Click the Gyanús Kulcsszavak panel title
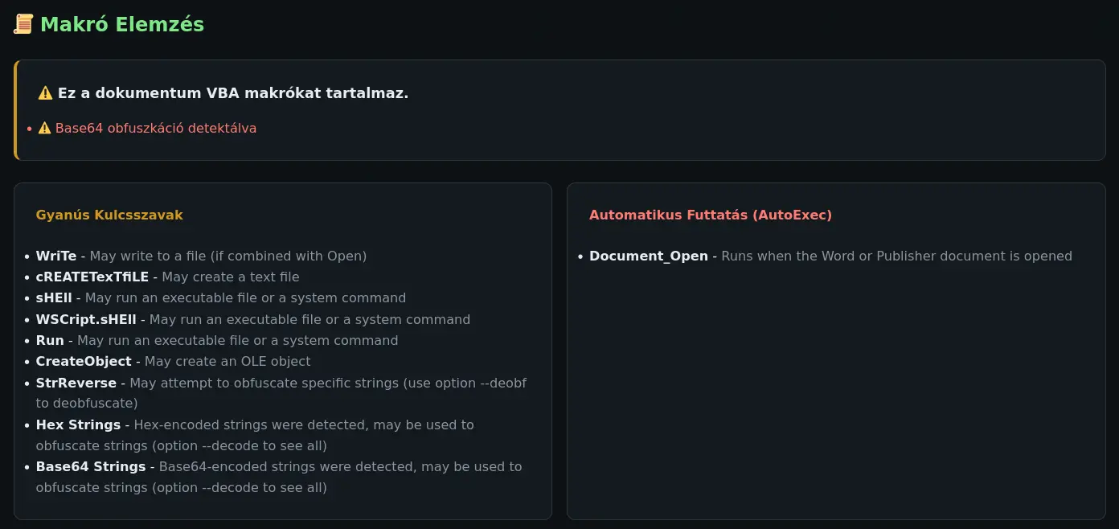This screenshot has width=1119, height=529. tap(109, 215)
